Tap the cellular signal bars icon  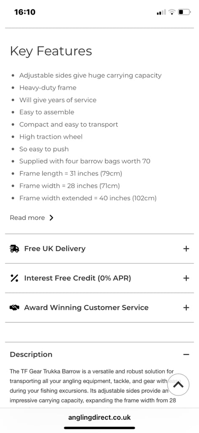pos(161,12)
